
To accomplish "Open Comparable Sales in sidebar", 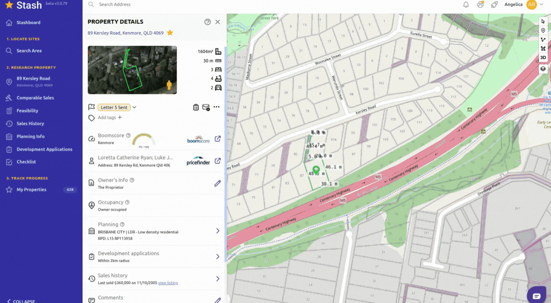I will coord(35,98).
